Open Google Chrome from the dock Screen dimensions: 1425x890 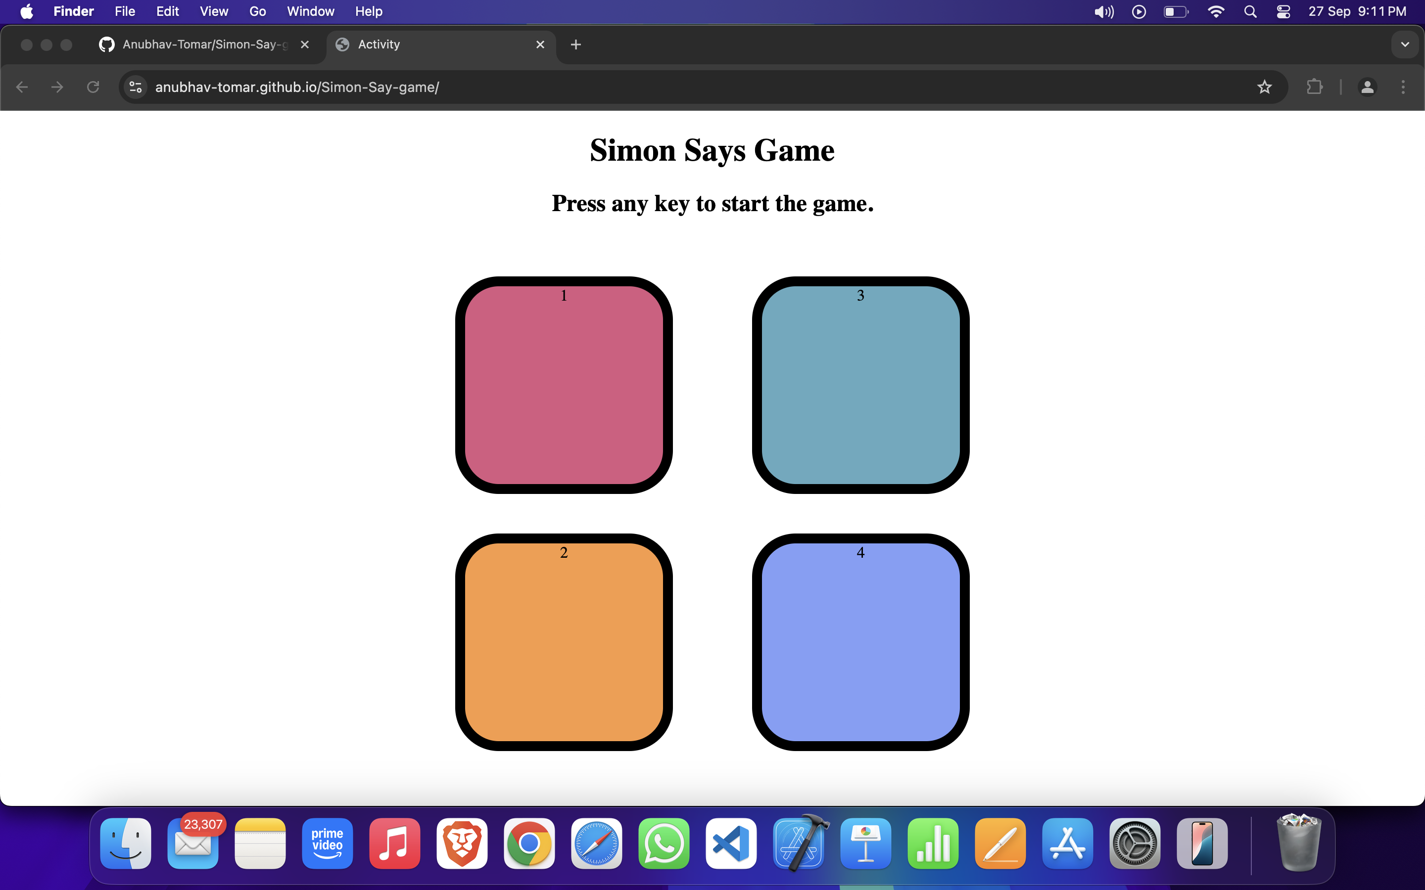pos(527,844)
